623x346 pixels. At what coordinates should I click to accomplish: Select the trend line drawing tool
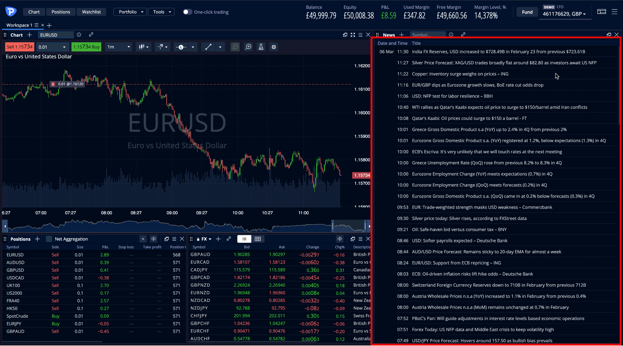point(208,47)
